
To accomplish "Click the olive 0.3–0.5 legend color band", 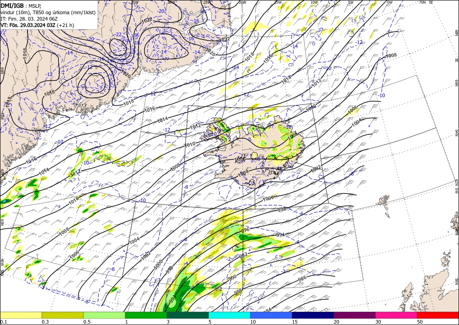I will click(x=62, y=315).
